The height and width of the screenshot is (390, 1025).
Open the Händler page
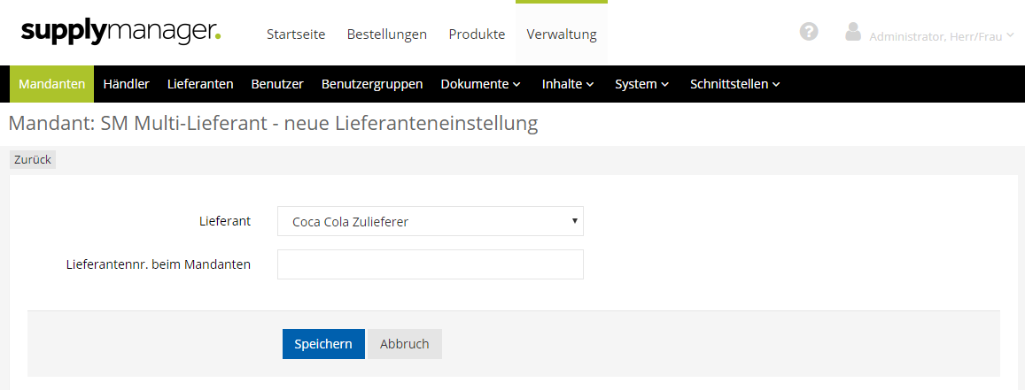(126, 84)
